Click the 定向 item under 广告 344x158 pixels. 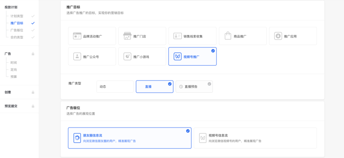click(14, 70)
